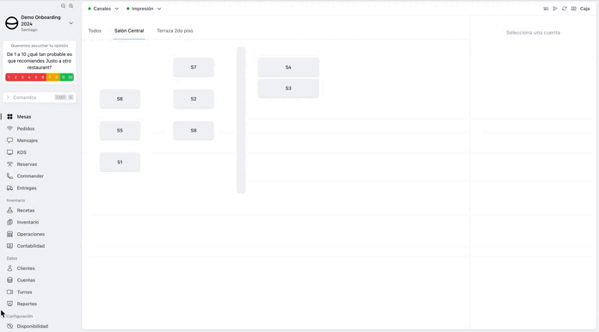This screenshot has height=332, width=599.
Task: Select table S5
Action: (120, 131)
